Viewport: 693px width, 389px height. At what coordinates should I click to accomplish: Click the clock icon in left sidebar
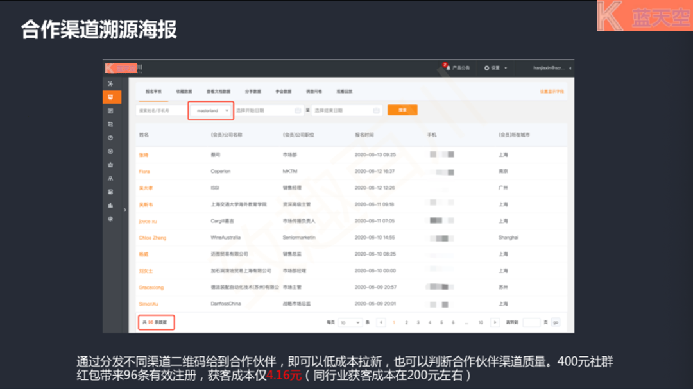click(111, 138)
